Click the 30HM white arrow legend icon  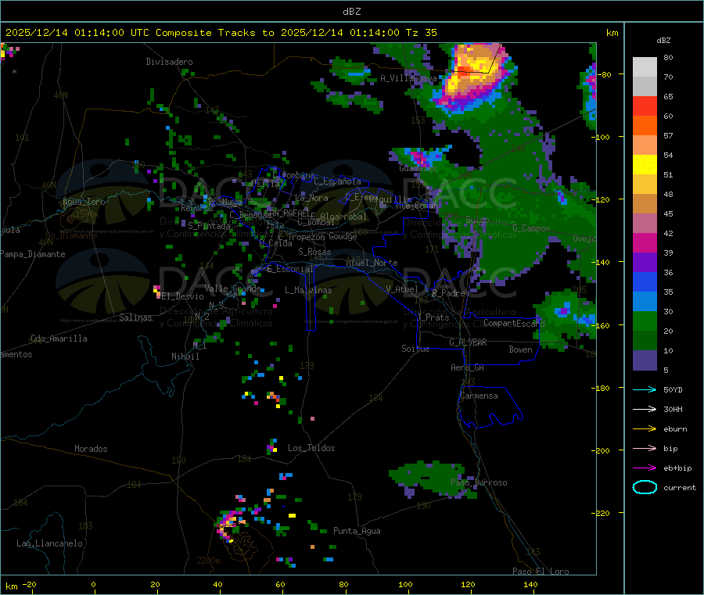[645, 409]
